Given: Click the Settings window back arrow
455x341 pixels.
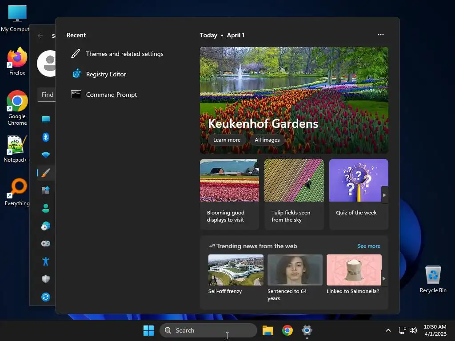Looking at the screenshot, I should [x=40, y=36].
